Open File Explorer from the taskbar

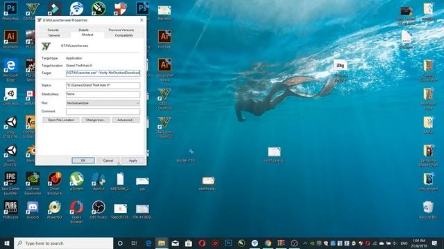point(162,243)
